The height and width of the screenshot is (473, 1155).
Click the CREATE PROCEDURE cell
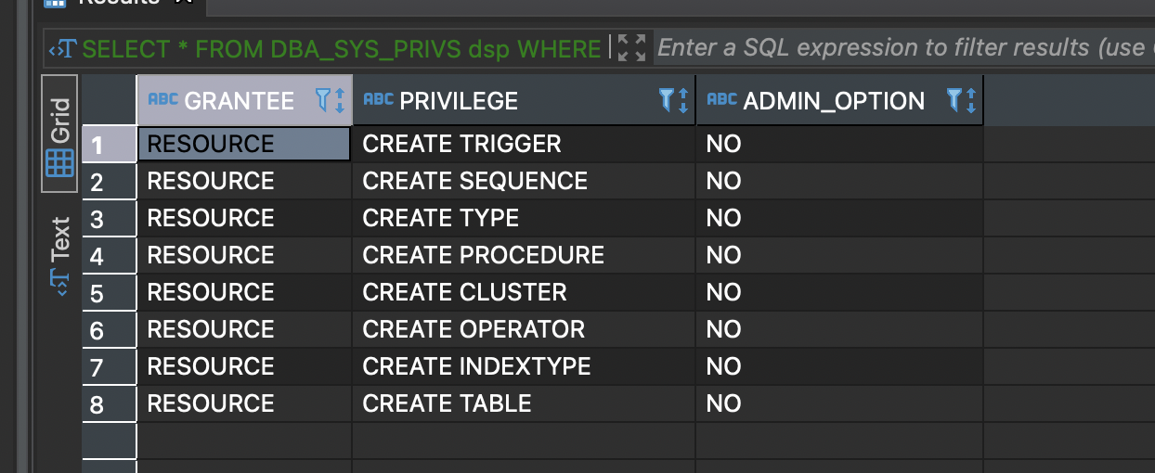point(524,255)
